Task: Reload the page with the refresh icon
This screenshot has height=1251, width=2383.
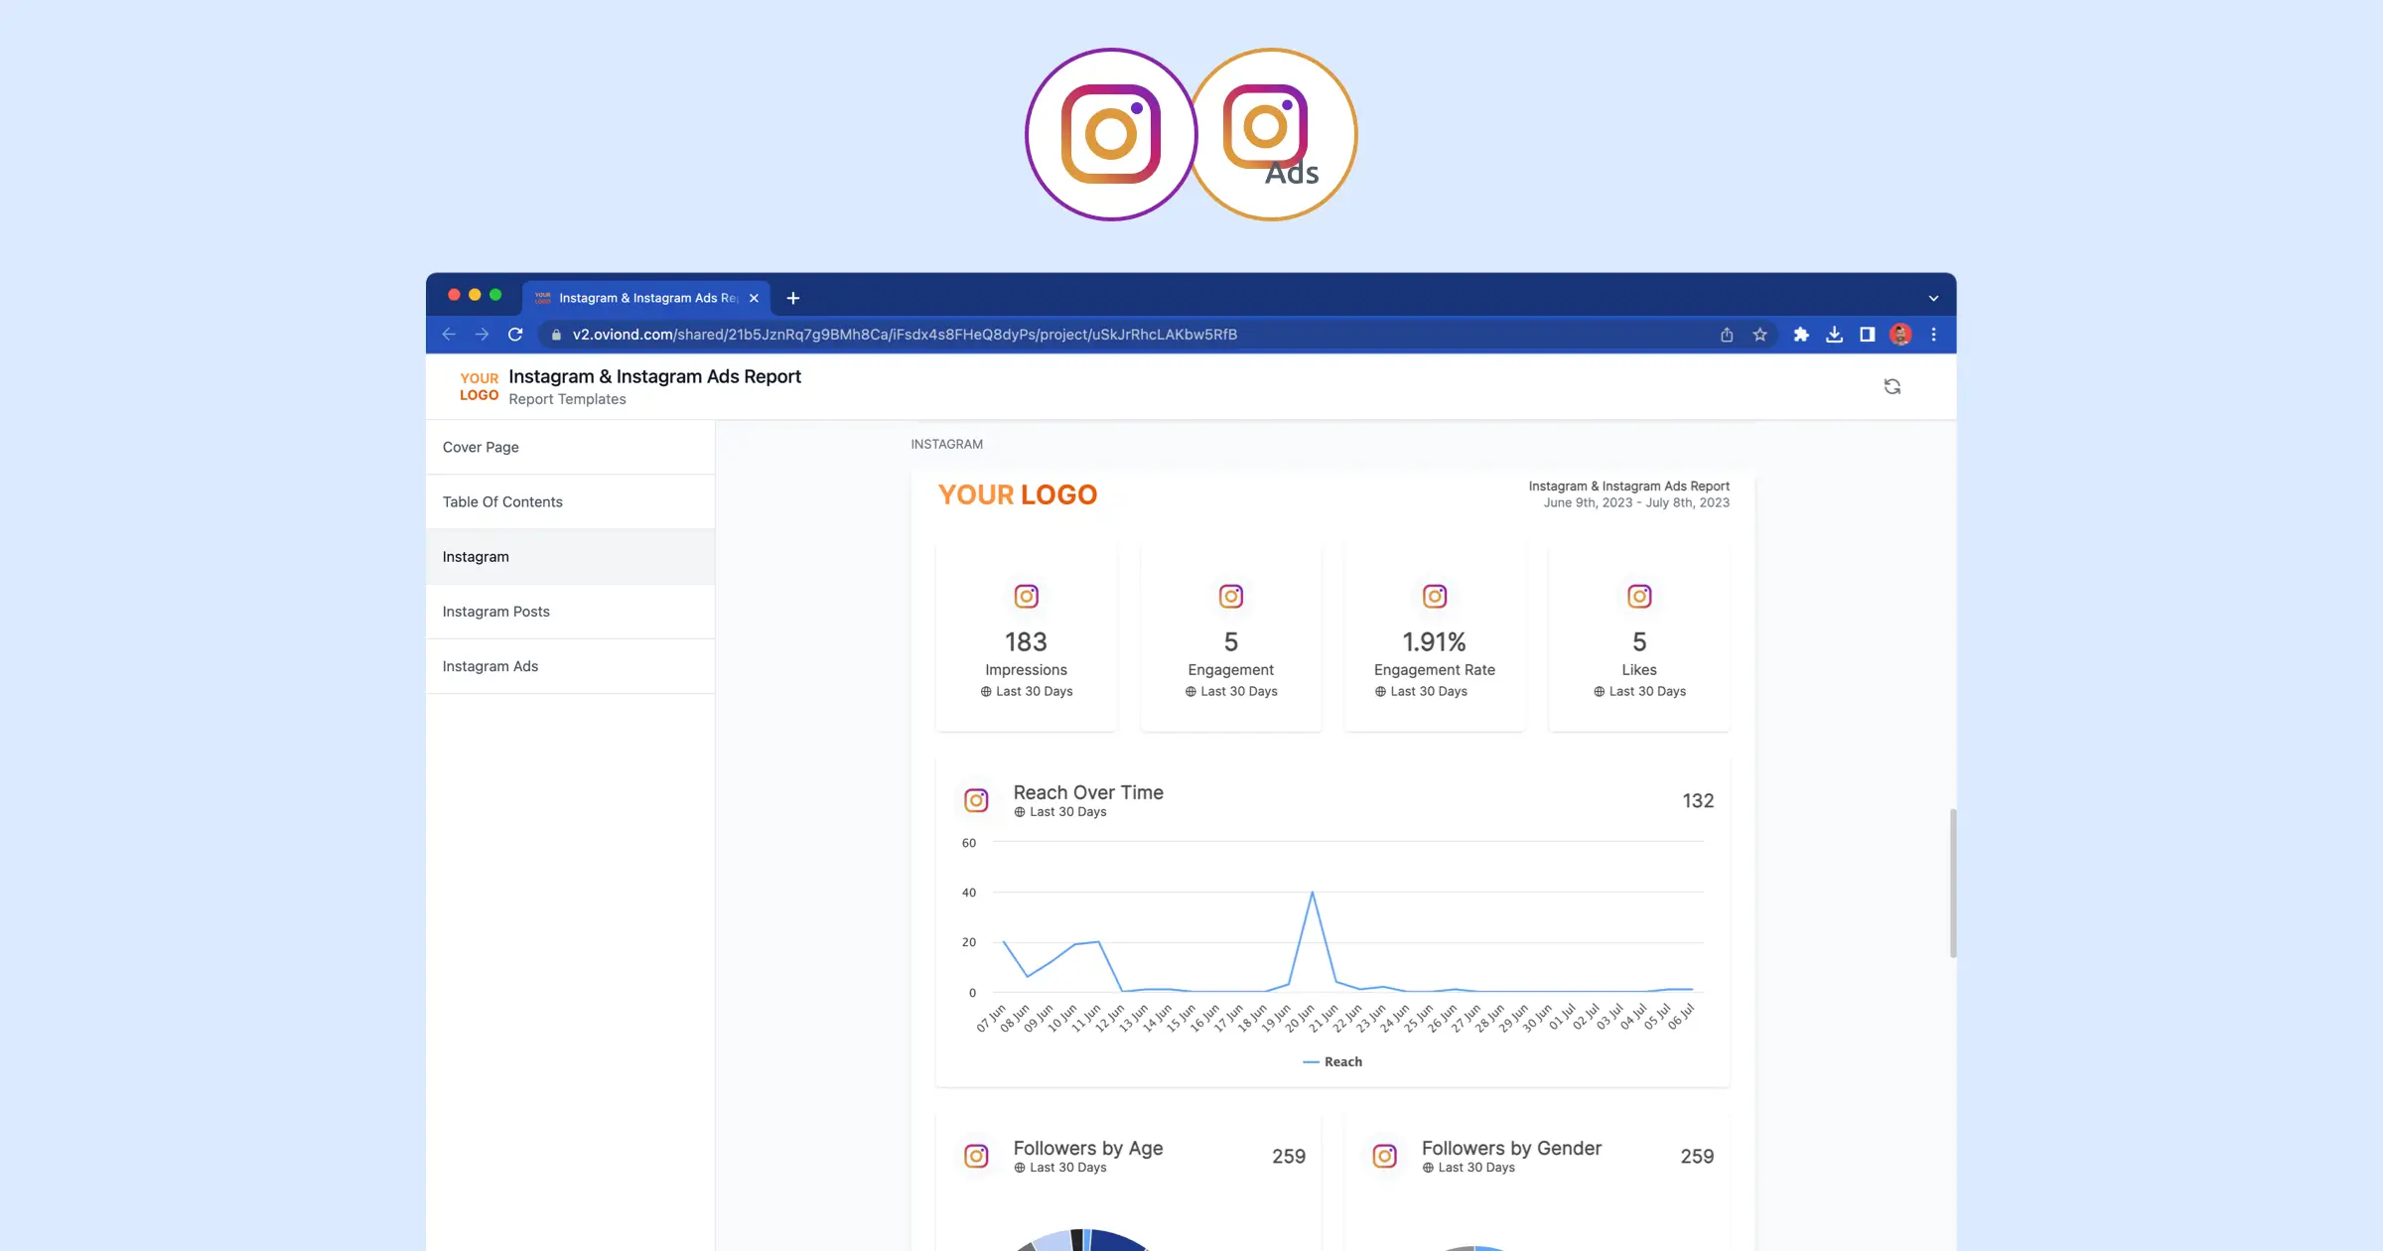Action: 515,335
